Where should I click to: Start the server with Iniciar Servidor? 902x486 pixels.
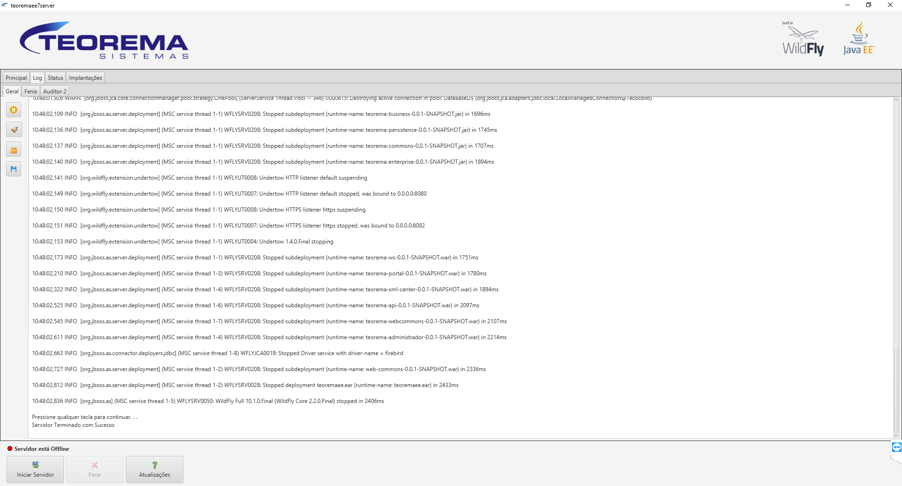click(x=36, y=470)
